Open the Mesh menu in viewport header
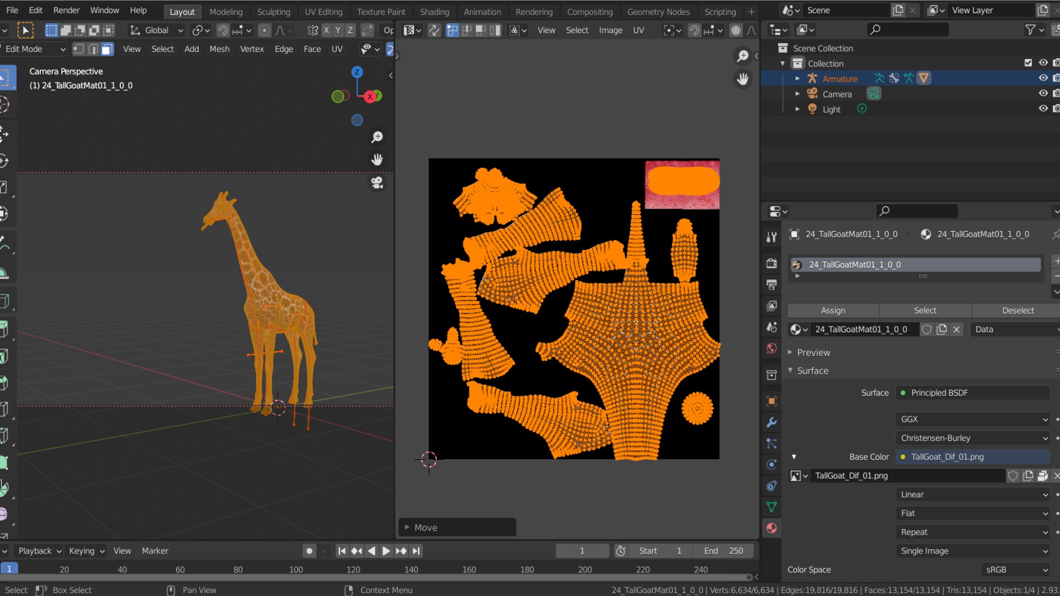The image size is (1060, 596). (x=219, y=49)
